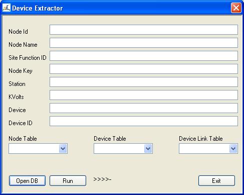Click the Open DB button
This screenshot has width=244, height=195.
point(27,180)
